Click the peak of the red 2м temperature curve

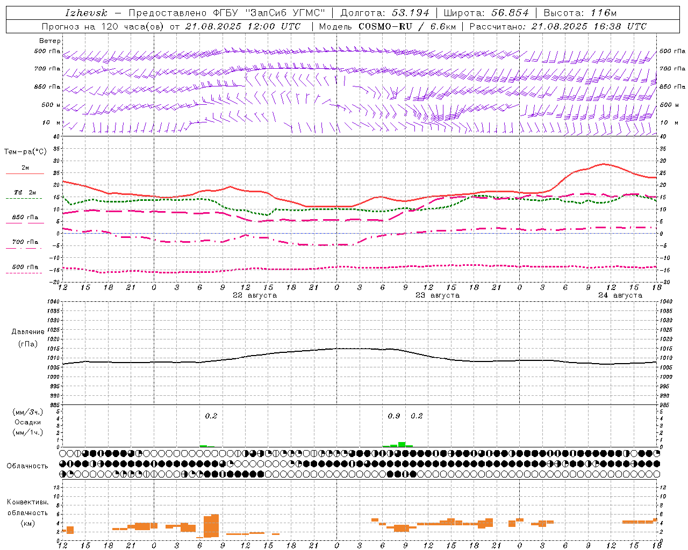coord(604,164)
